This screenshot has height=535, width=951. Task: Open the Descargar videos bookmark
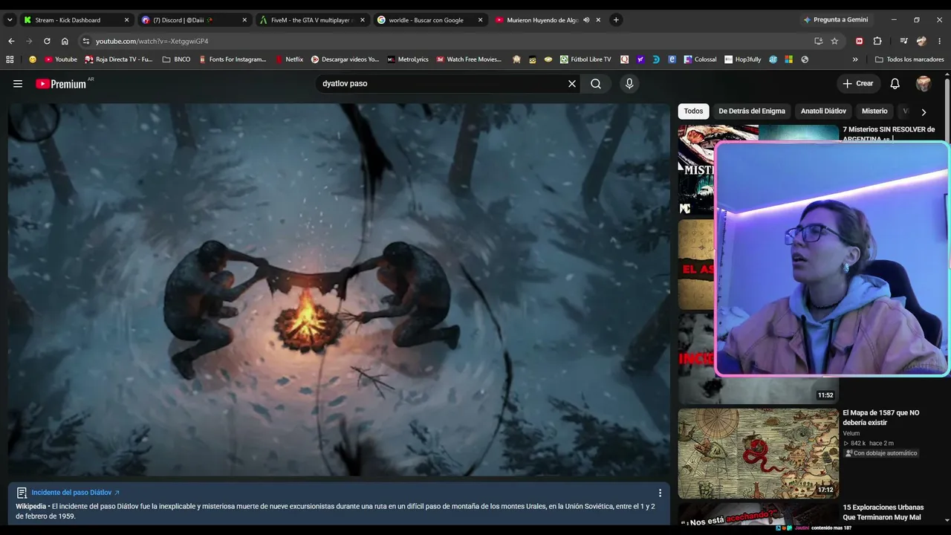(345, 59)
